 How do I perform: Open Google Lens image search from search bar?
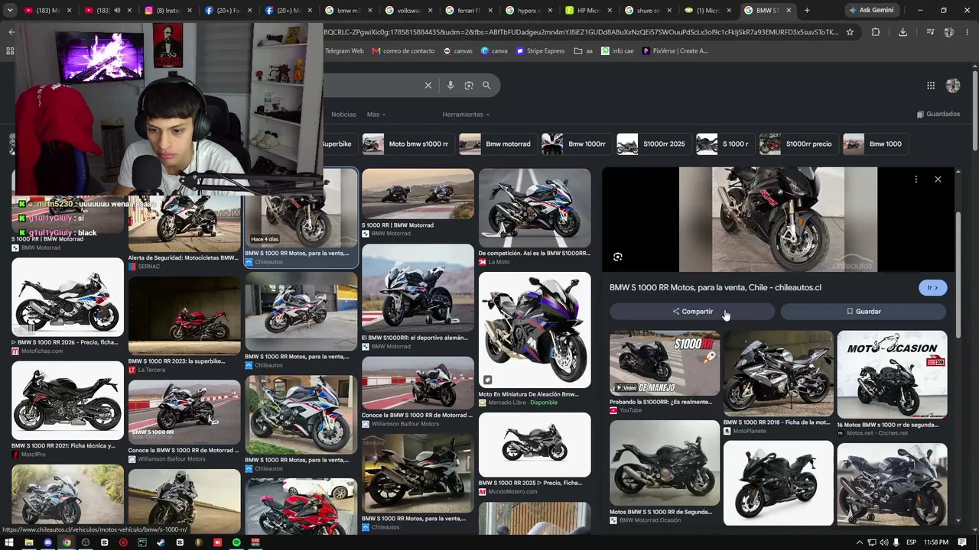469,86
